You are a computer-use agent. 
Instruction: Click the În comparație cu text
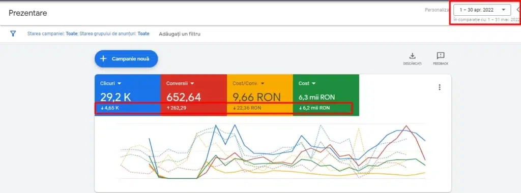486,20
